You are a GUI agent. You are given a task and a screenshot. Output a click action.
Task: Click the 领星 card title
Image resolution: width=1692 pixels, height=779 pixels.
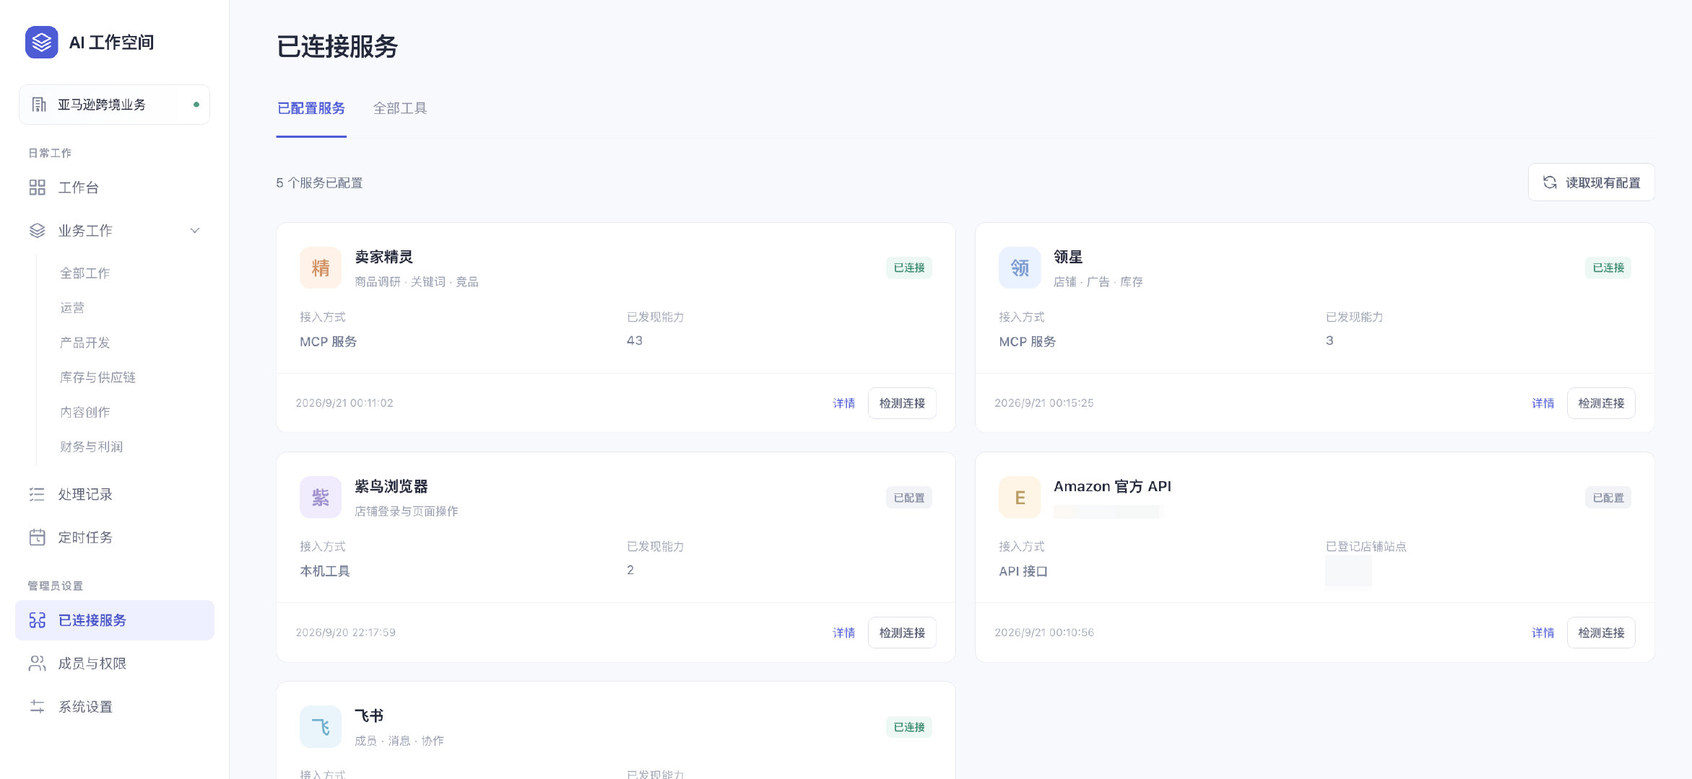point(1068,257)
